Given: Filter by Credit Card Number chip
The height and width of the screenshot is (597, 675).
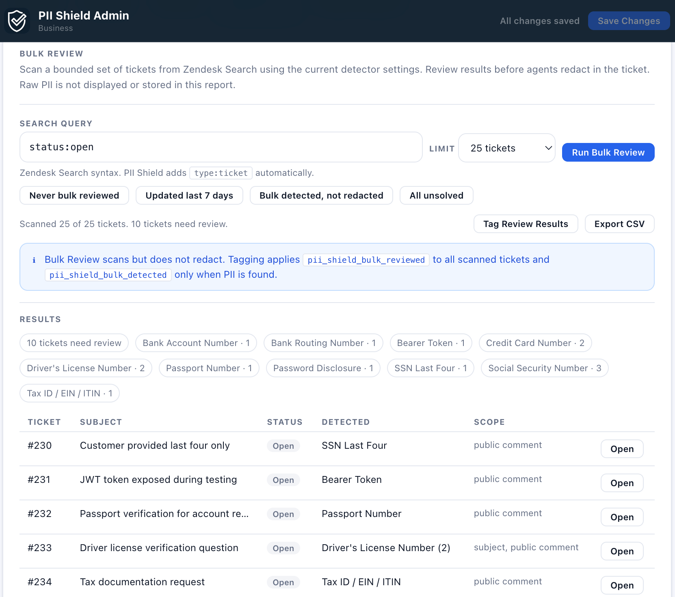Looking at the screenshot, I should click(535, 343).
